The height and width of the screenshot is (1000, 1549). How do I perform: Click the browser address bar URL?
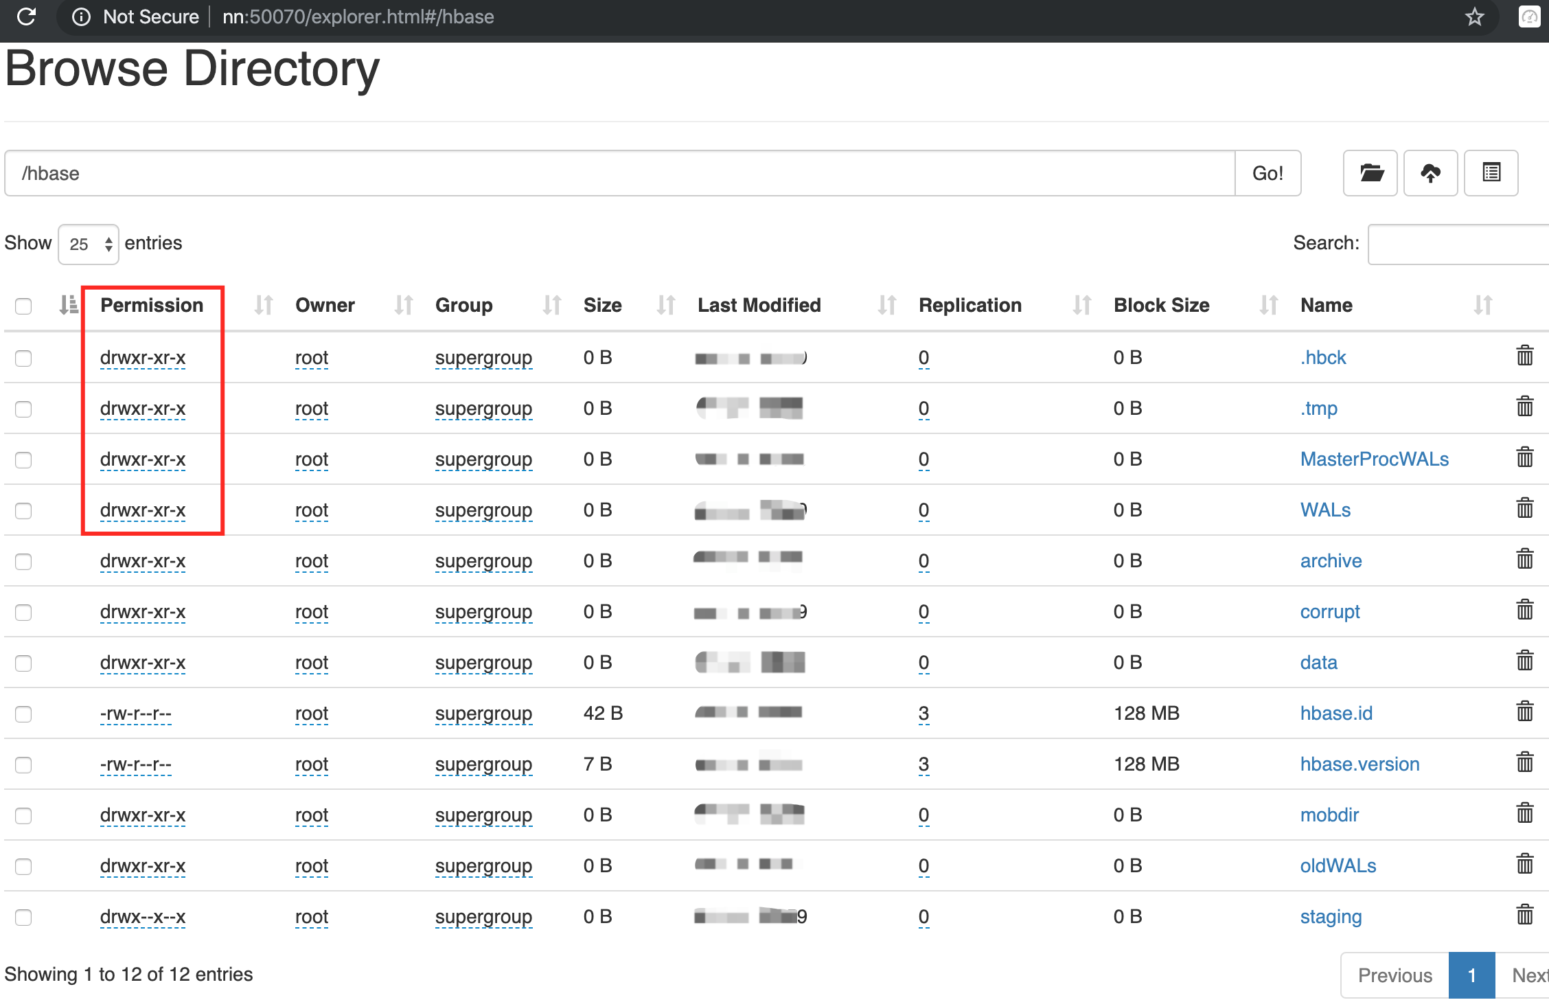[x=358, y=16]
